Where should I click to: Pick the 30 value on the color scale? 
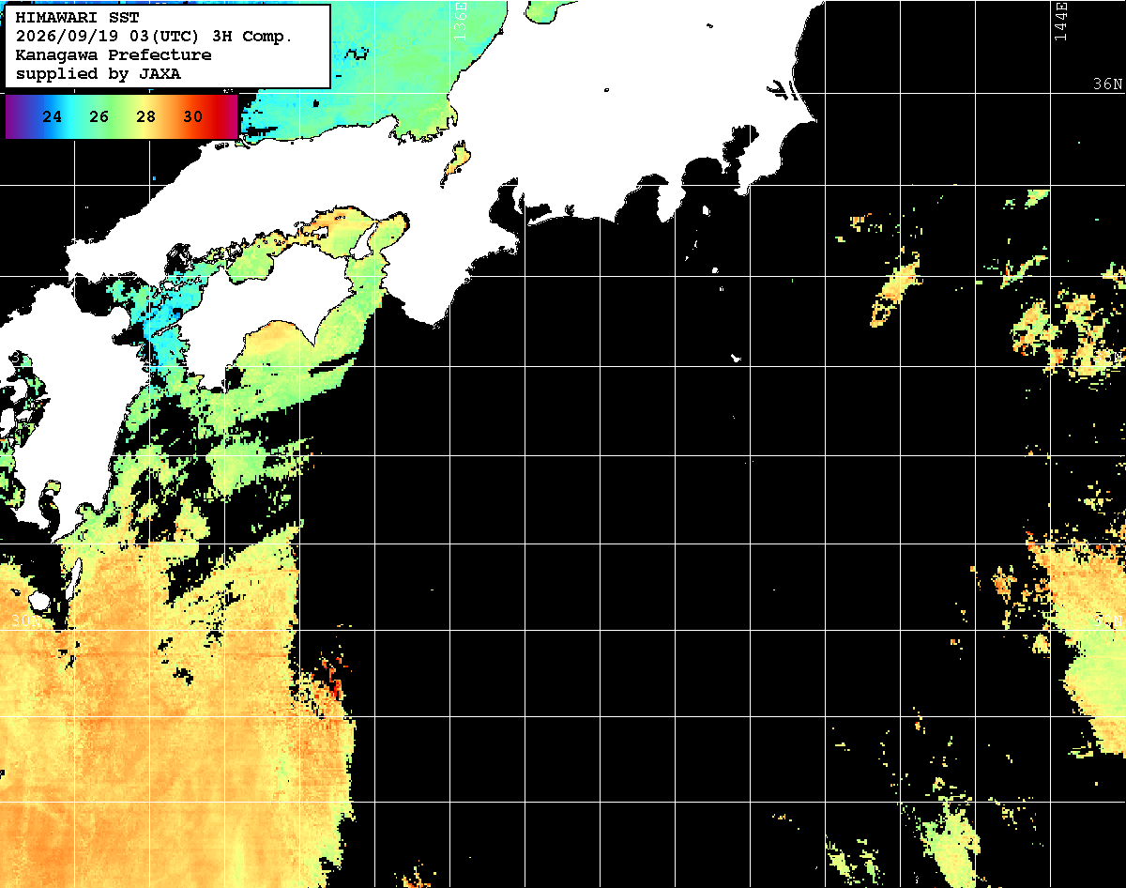pos(193,117)
